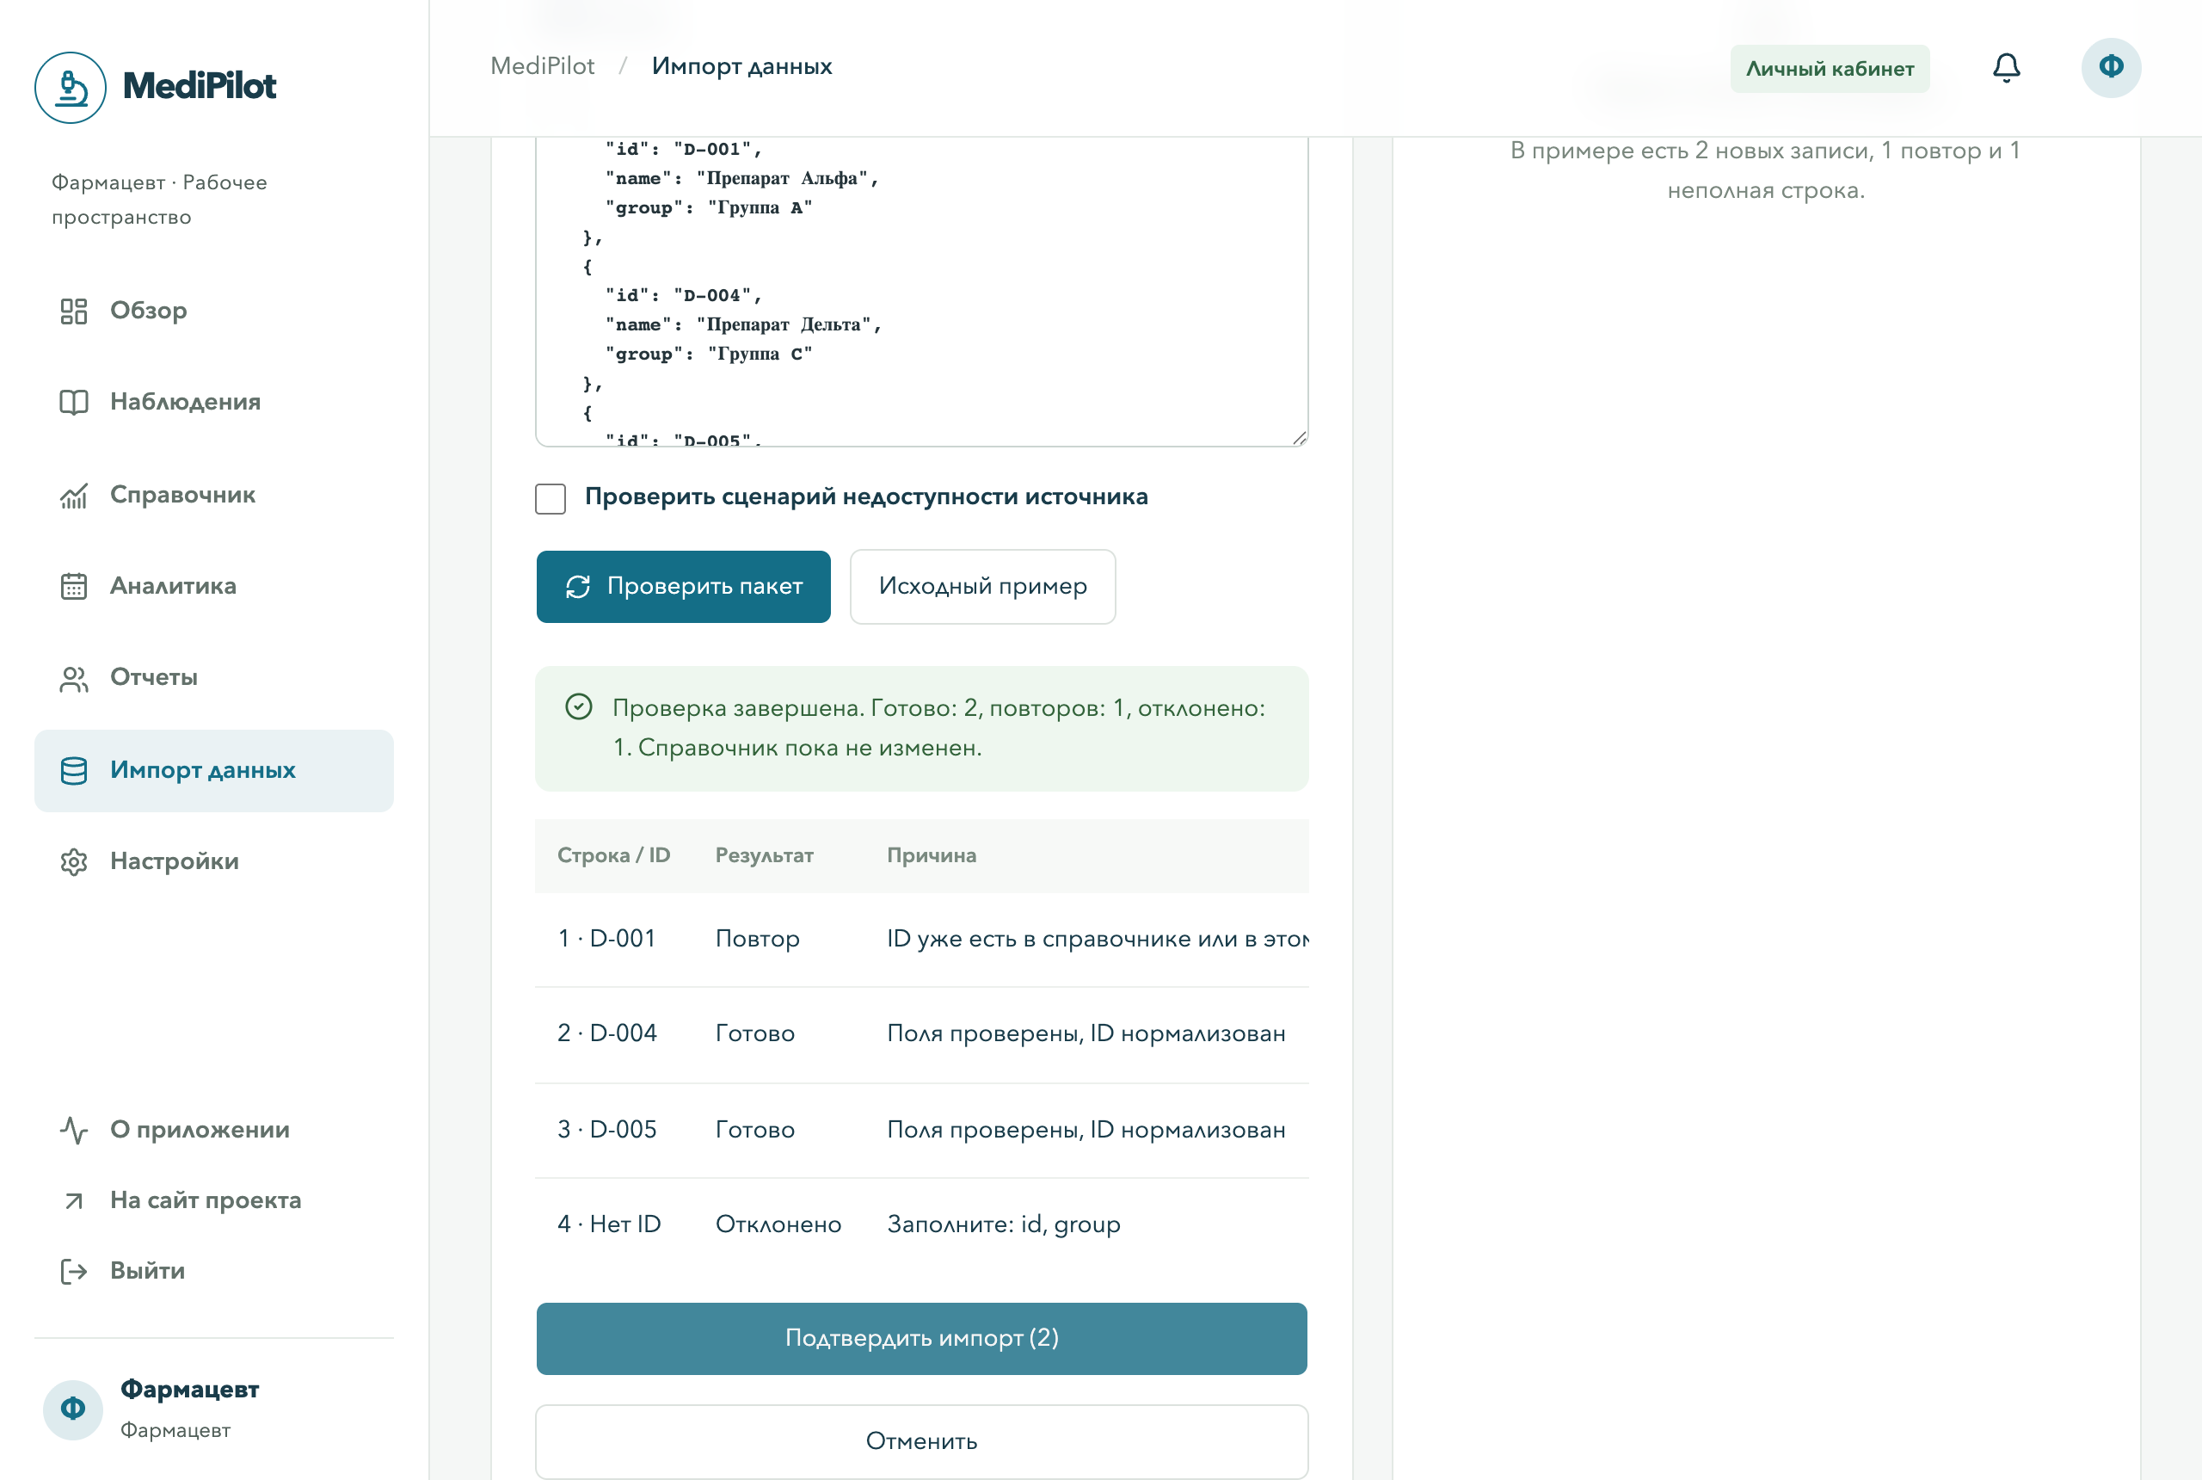This screenshot has width=2202, height=1480.
Task: Click the Настройки gear icon
Action: coord(74,862)
